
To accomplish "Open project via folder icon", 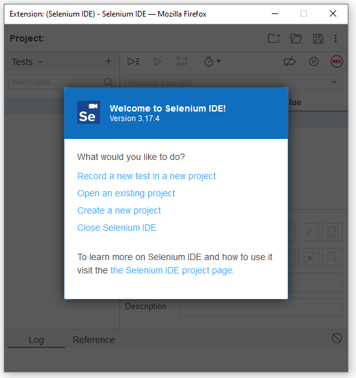I will point(296,39).
